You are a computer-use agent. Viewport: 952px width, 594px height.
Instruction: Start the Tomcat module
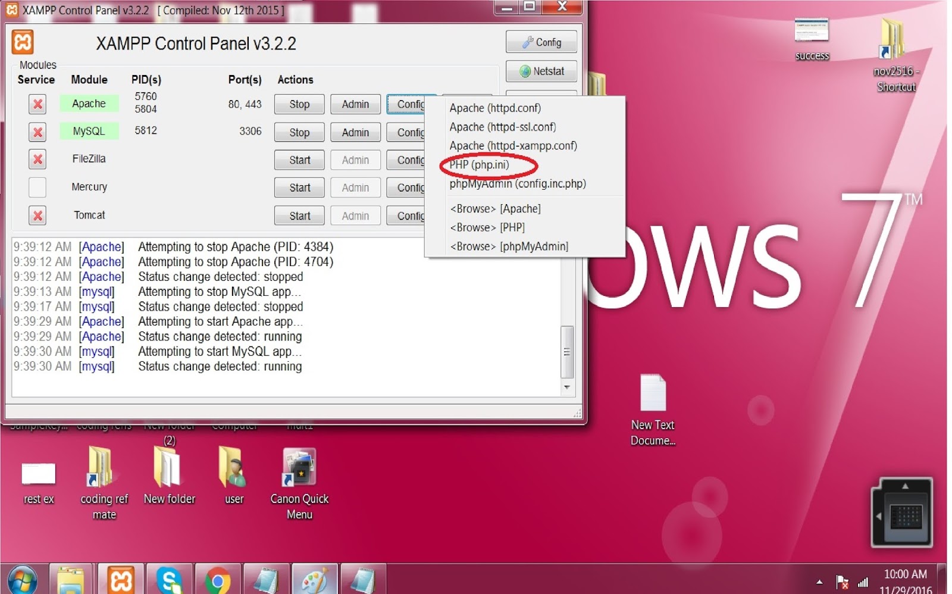tap(299, 215)
